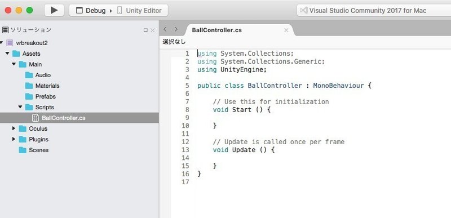Open the Debug configuration selector
451x218 pixels.
point(91,11)
